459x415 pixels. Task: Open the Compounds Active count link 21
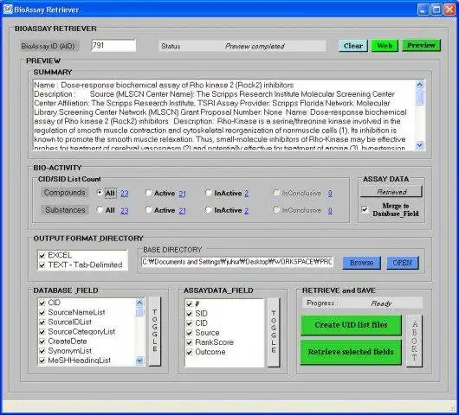[183, 194]
